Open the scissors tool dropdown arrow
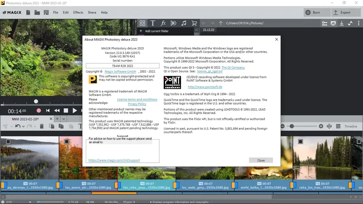 tap(11, 126)
